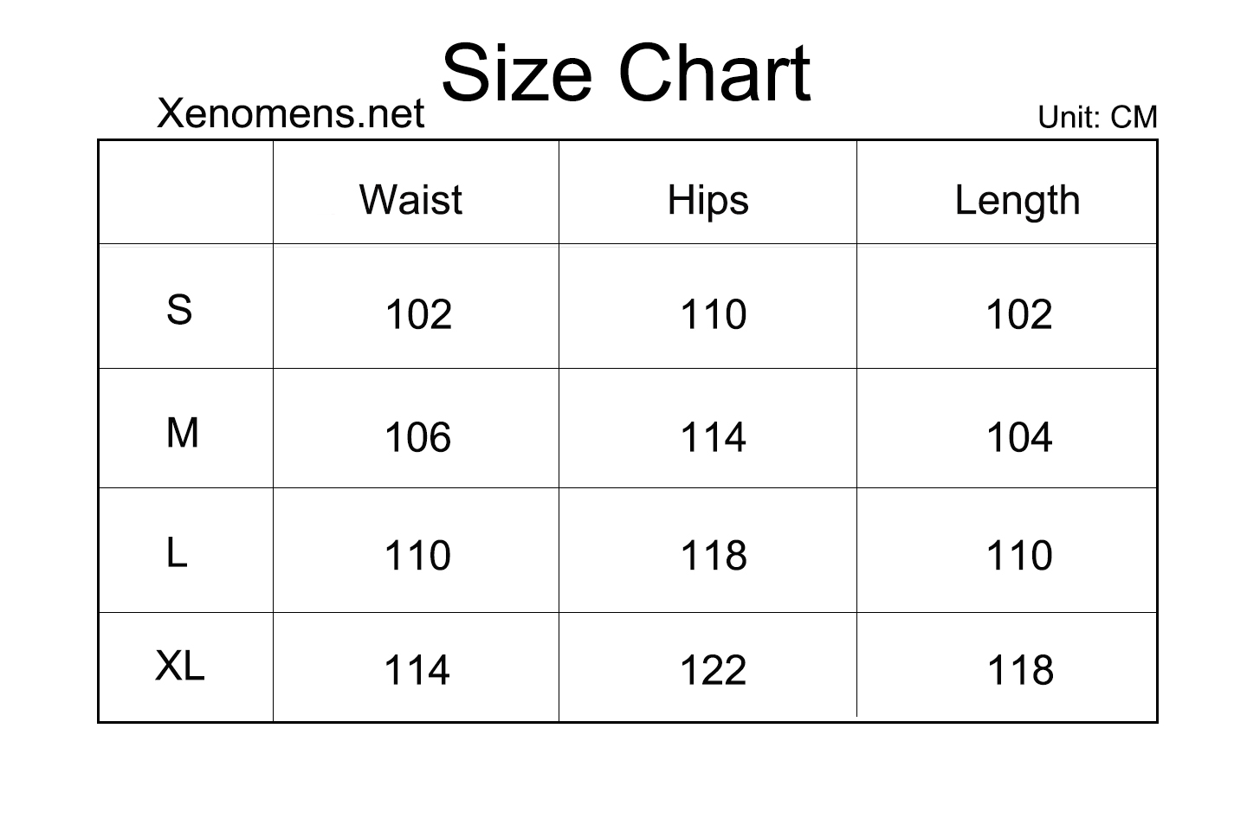Image resolution: width=1247 pixels, height=838 pixels.
Task: Select the hips value 118 for size L
Action: [x=713, y=555]
